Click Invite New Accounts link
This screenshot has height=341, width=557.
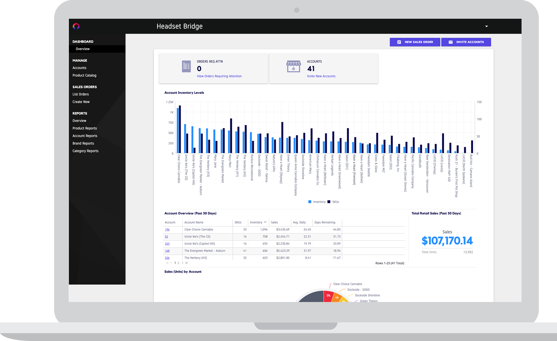(x=321, y=76)
